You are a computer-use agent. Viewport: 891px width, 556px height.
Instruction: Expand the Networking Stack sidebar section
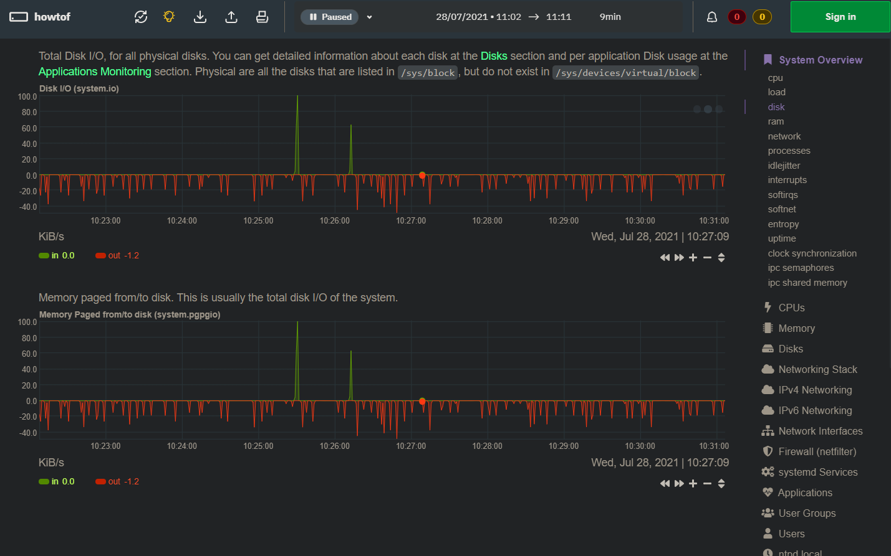click(x=817, y=369)
